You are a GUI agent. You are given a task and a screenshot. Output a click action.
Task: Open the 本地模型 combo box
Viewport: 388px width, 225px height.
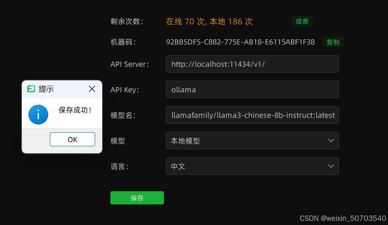[x=252, y=141]
